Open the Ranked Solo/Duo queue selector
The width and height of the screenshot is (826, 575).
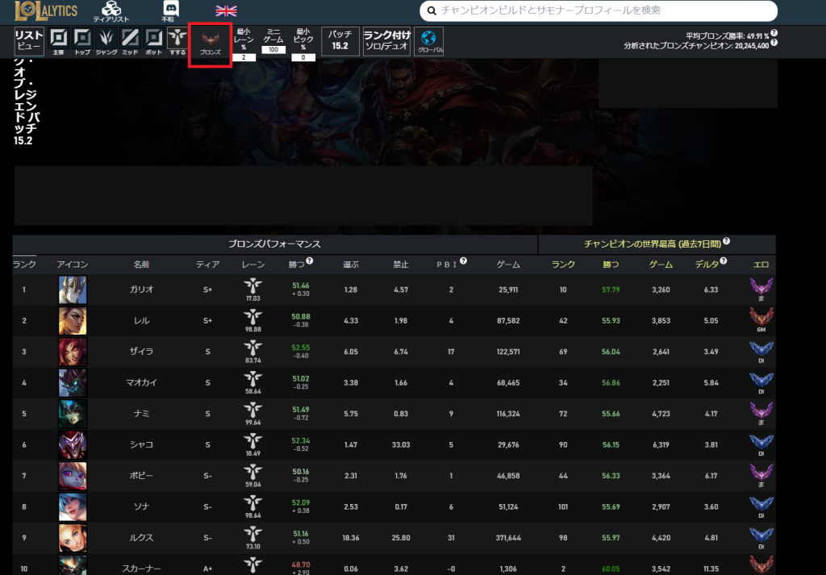(x=387, y=40)
